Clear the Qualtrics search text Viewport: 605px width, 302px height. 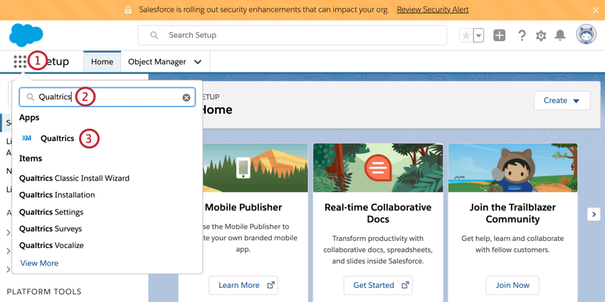(x=186, y=97)
